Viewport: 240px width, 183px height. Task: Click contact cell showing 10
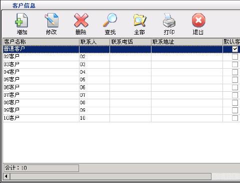(94, 118)
